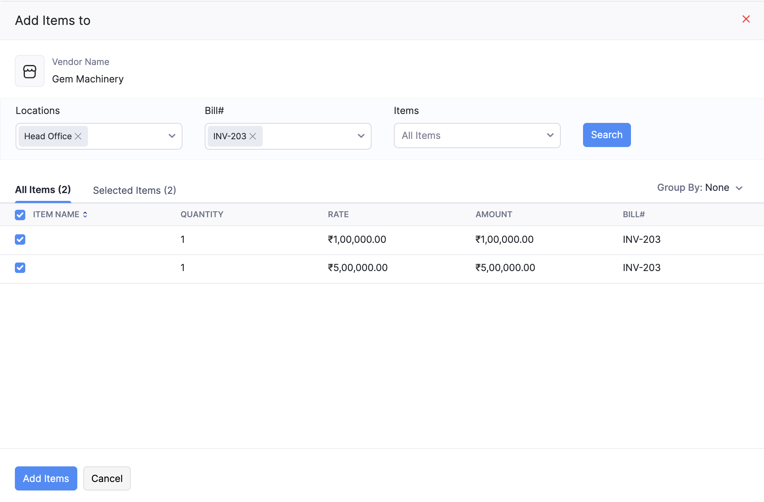Remove the INV-203 bill tag
The image size is (764, 502).
click(x=253, y=136)
